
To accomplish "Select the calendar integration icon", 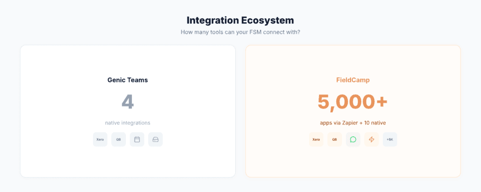I will 137,140.
